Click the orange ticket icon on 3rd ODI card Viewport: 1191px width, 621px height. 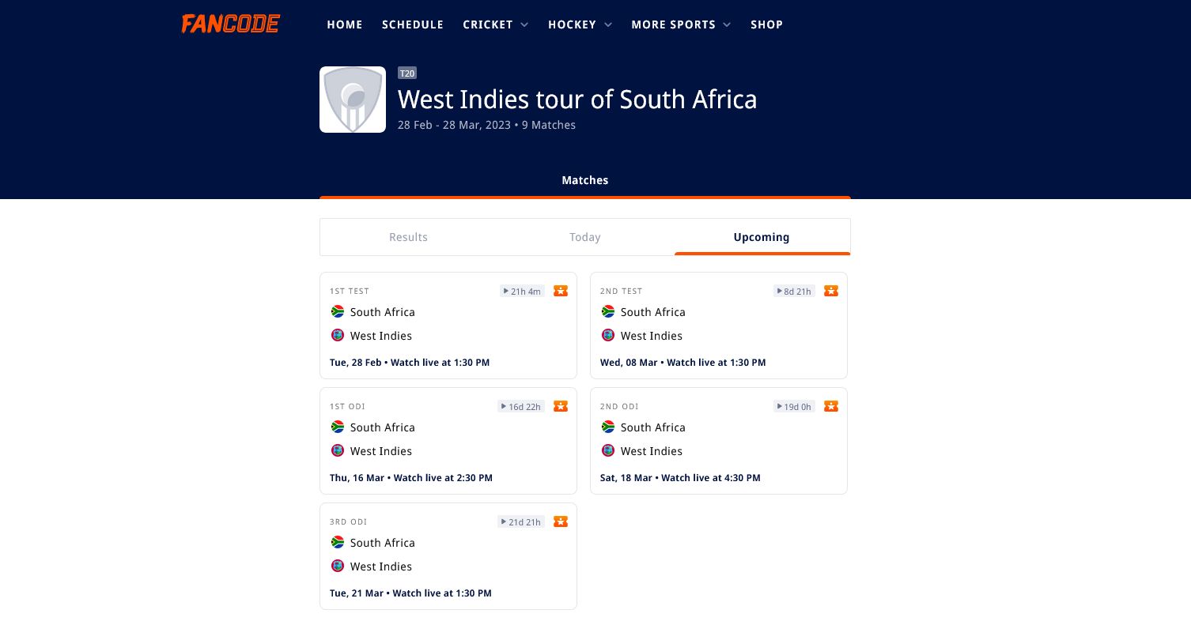click(x=561, y=521)
